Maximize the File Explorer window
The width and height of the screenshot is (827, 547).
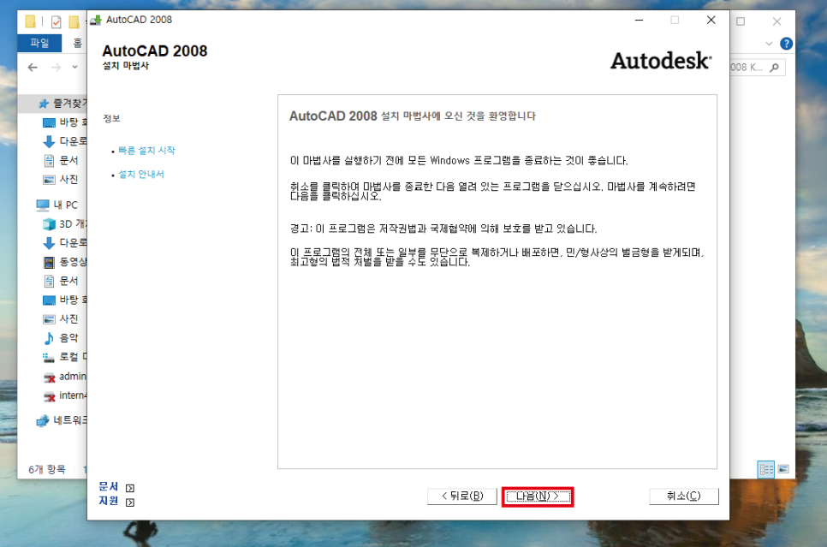741,21
